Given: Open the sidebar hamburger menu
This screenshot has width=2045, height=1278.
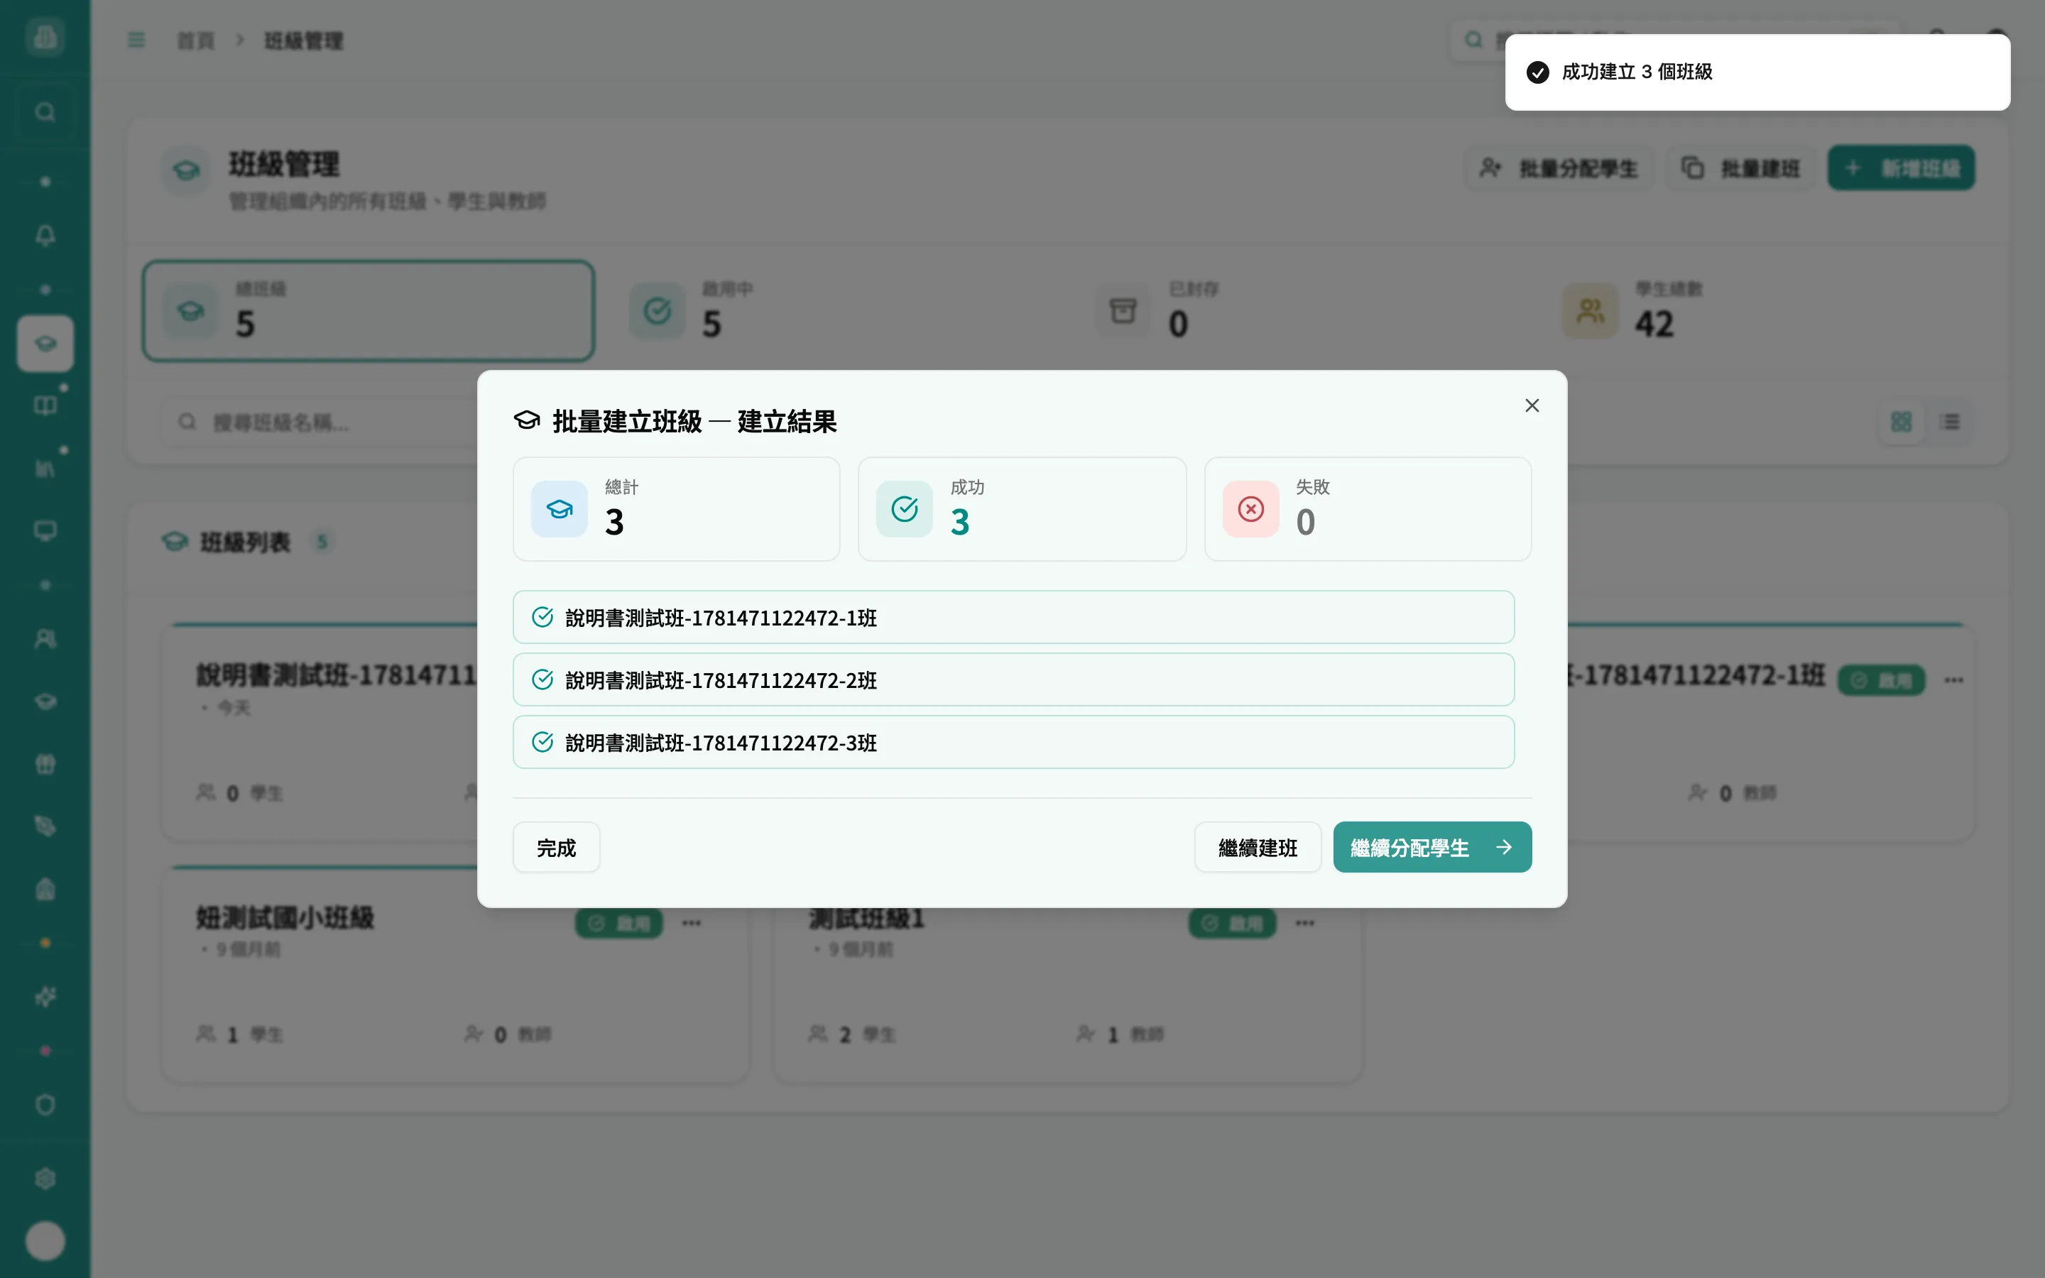Looking at the screenshot, I should [x=136, y=40].
